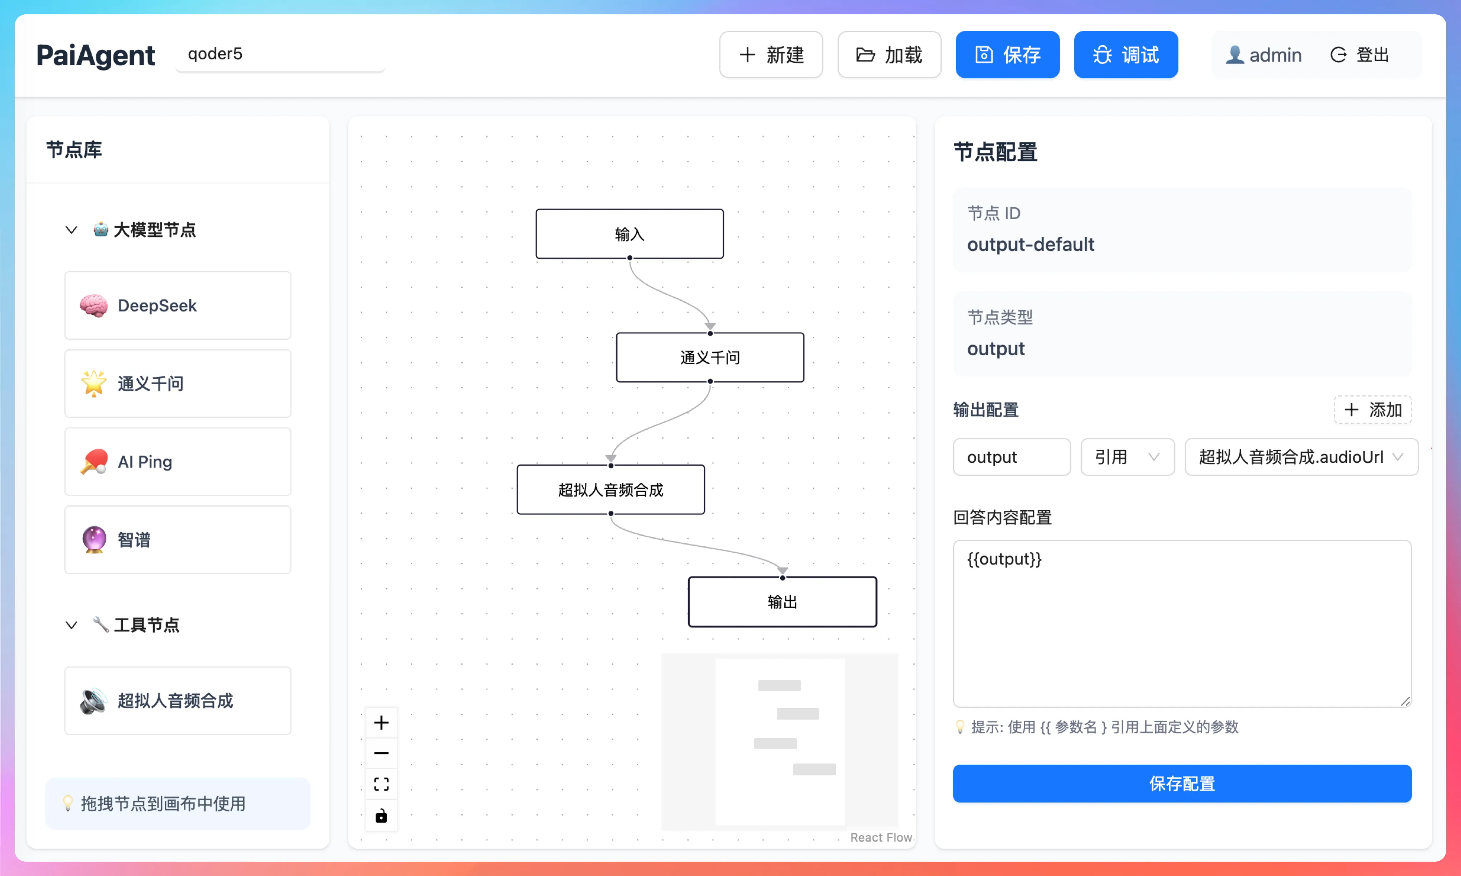1461x876 pixels.
Task: Click the 保存配置 button
Action: click(x=1181, y=783)
